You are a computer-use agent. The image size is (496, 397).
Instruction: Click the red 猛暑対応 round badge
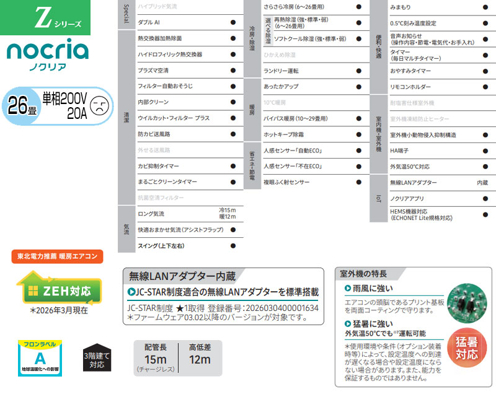[x=467, y=347]
